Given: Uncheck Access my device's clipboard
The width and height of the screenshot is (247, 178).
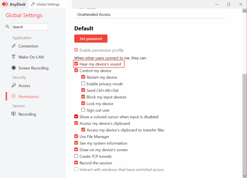Looking at the screenshot, I should pos(76,123).
